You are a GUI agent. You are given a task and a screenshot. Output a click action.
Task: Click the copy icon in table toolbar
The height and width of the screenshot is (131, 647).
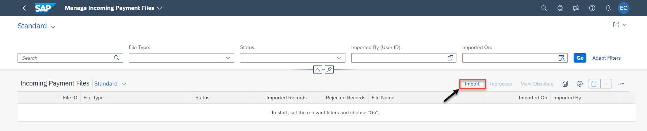(565, 84)
